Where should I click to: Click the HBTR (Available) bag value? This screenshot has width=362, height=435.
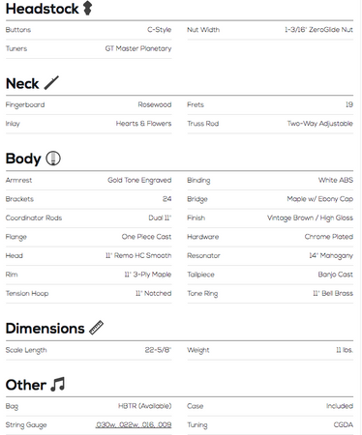(x=144, y=406)
